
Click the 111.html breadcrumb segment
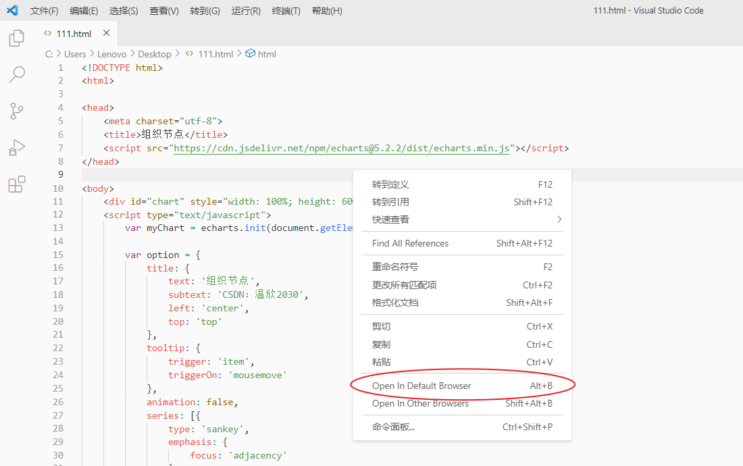tap(209, 54)
